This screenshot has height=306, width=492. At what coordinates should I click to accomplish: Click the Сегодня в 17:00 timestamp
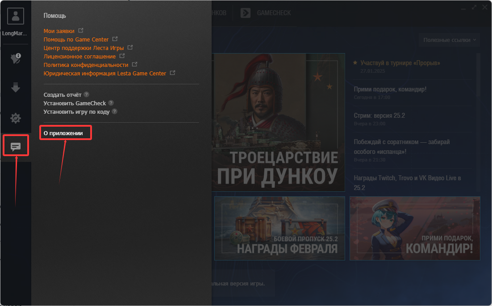pos(372,97)
